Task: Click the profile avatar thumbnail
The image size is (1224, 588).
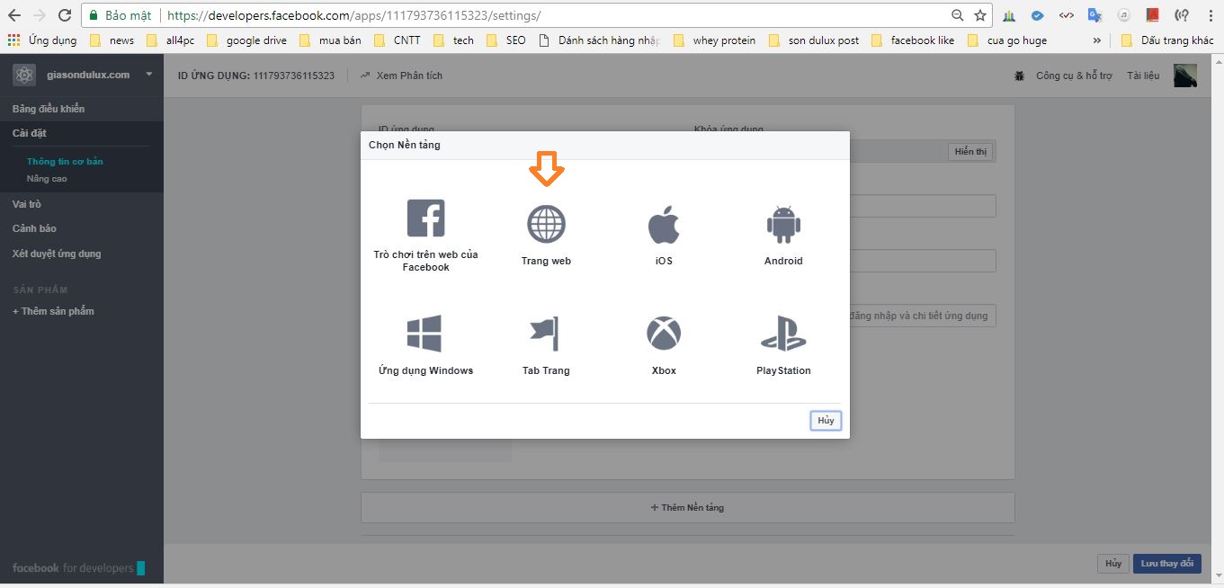Action: point(1185,76)
